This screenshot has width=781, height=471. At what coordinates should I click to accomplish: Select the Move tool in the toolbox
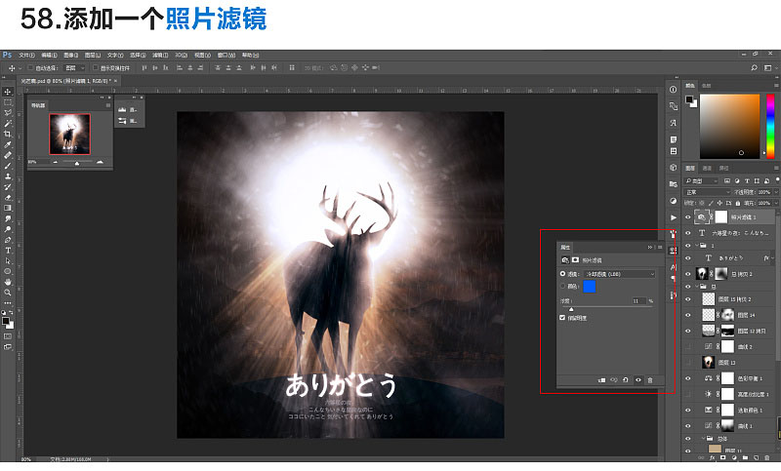pyautogui.click(x=8, y=92)
